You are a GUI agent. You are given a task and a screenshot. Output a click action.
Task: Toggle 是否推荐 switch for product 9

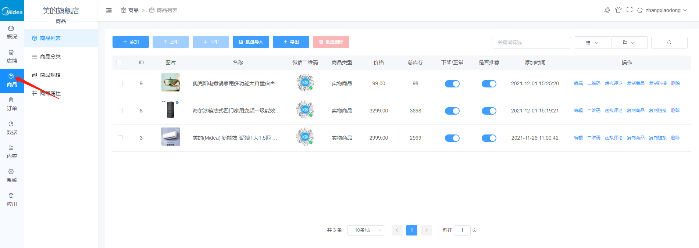click(489, 84)
